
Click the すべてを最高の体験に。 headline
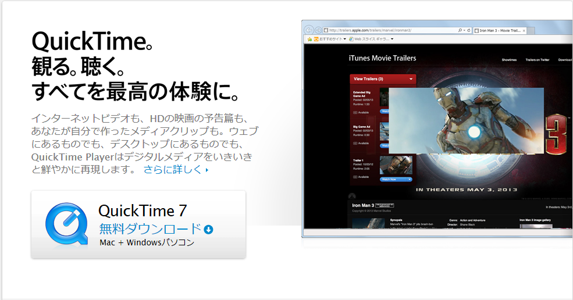(136, 91)
